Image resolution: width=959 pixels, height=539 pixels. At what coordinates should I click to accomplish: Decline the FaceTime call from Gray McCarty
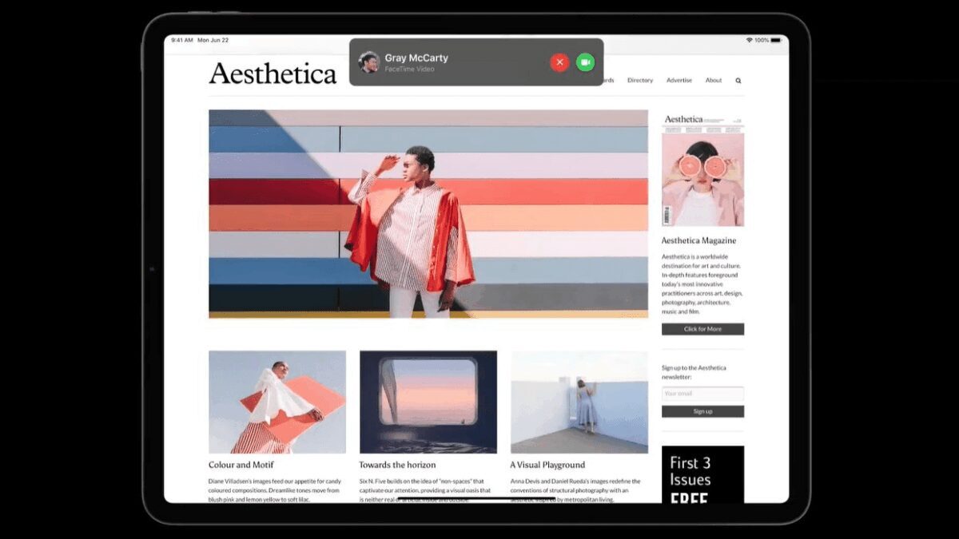click(x=559, y=61)
